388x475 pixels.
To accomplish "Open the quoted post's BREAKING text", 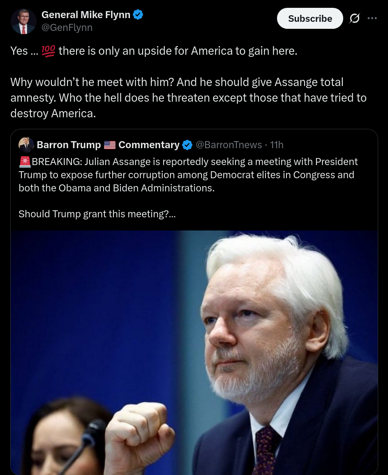I will [x=188, y=175].
